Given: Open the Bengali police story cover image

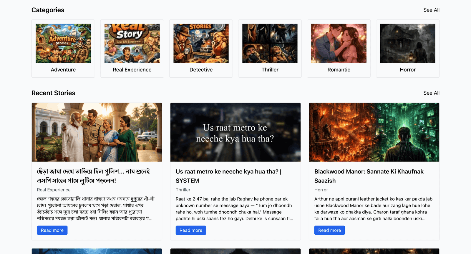Looking at the screenshot, I should (x=97, y=132).
